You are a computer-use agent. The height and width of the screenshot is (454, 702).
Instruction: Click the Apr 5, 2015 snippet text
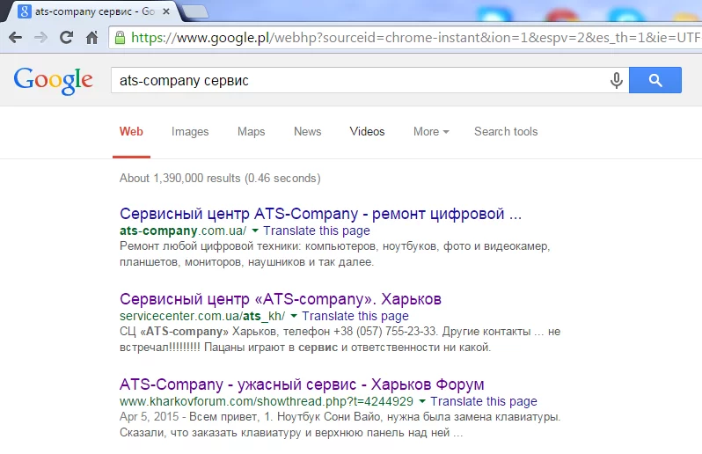340,424
